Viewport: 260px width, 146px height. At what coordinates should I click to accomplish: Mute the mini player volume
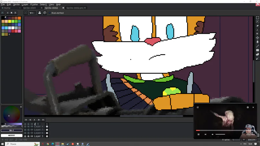[x=213, y=134]
